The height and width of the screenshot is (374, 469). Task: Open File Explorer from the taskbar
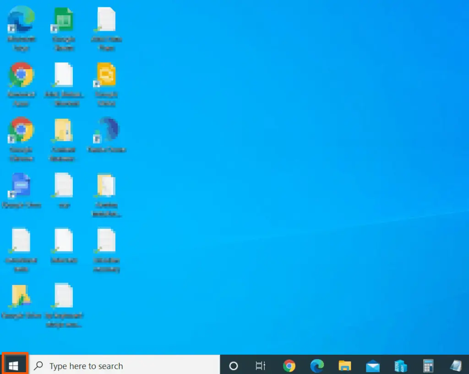[344, 366]
